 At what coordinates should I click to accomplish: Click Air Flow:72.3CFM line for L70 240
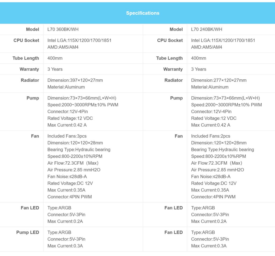click(216, 163)
